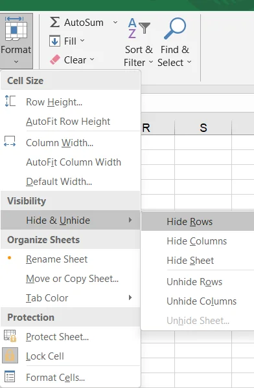
Task: Open the Find & Select dropdown
Action: pyautogui.click(x=189, y=62)
